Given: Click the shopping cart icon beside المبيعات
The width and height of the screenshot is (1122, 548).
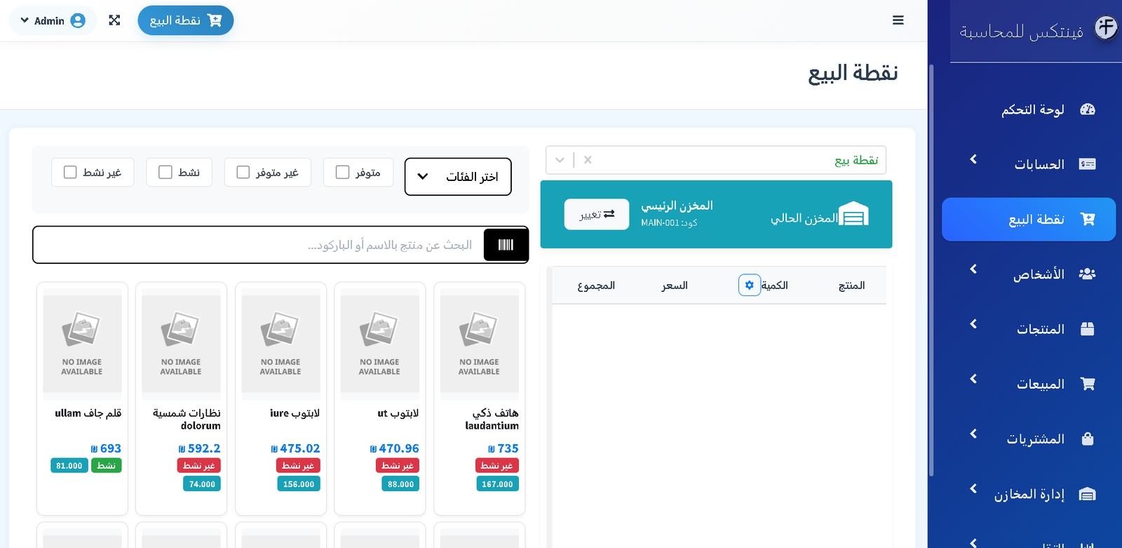Looking at the screenshot, I should [x=1088, y=384].
